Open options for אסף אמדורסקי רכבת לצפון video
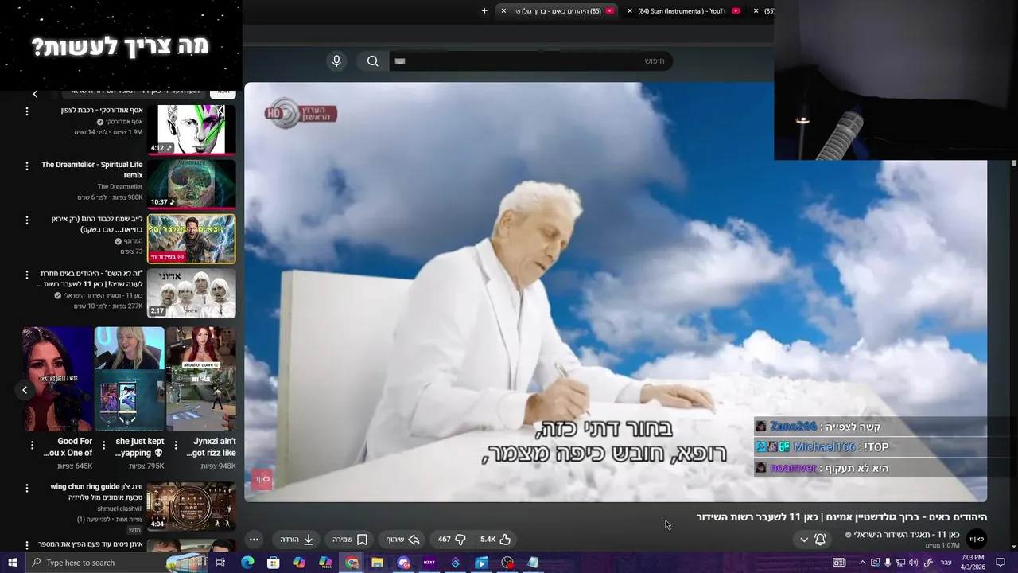This screenshot has height=573, width=1018. [26, 111]
